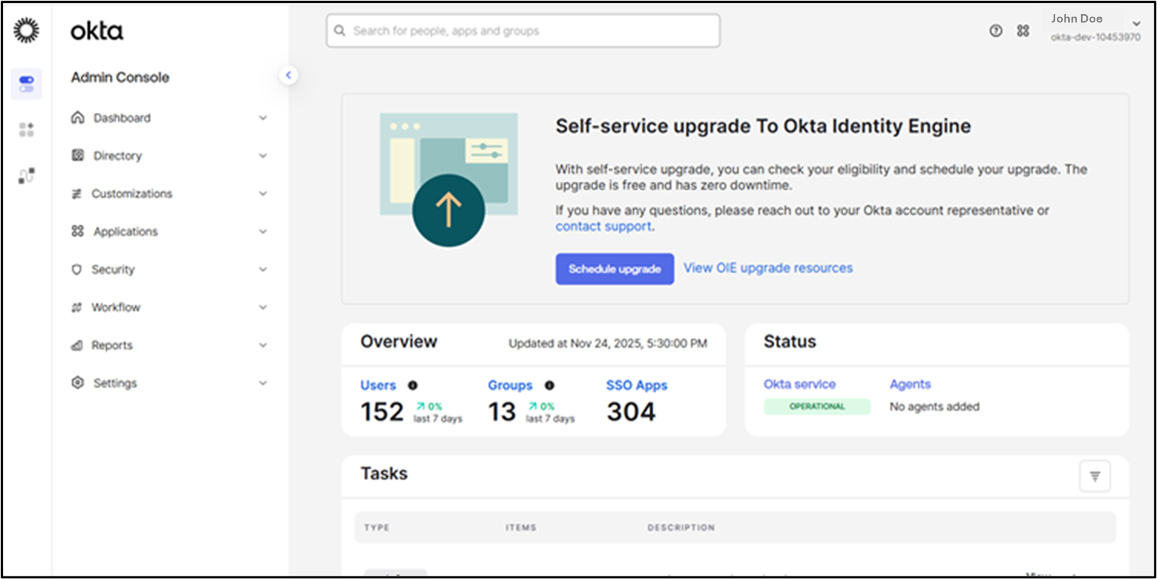1157x579 pixels.
Task: Select the Admin Console toggle icon in rail
Action: coord(27,84)
